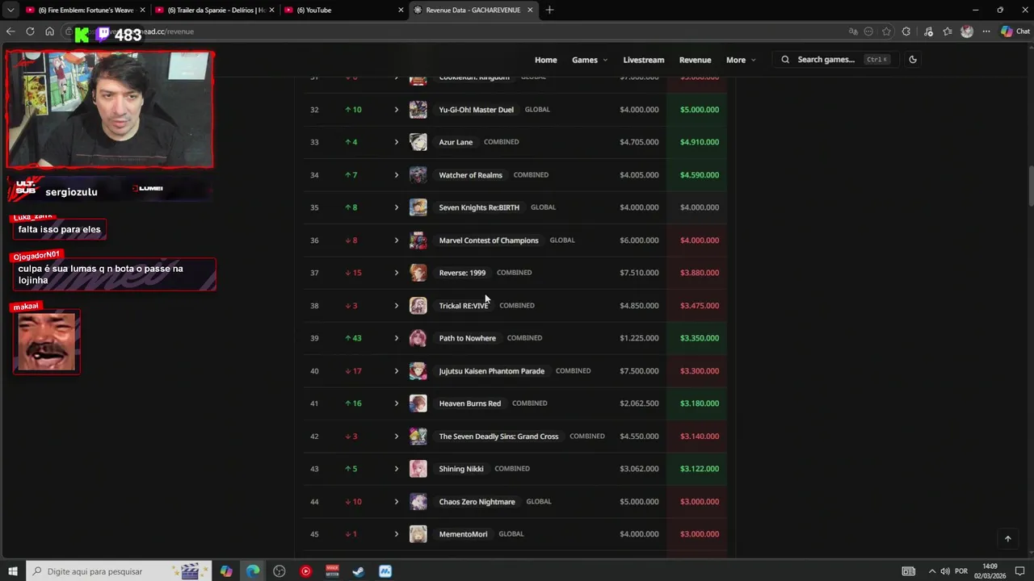This screenshot has width=1034, height=581.
Task: Click the Jujutsu Kaisen Phantom Parade icon
Action: pos(418,371)
